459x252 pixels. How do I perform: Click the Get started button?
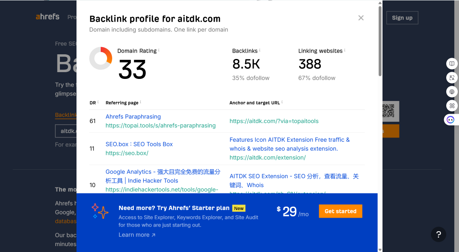coord(340,211)
